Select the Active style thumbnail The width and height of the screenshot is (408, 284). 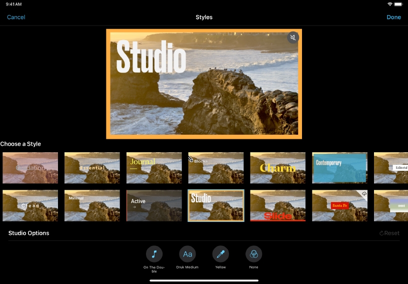tap(154, 205)
